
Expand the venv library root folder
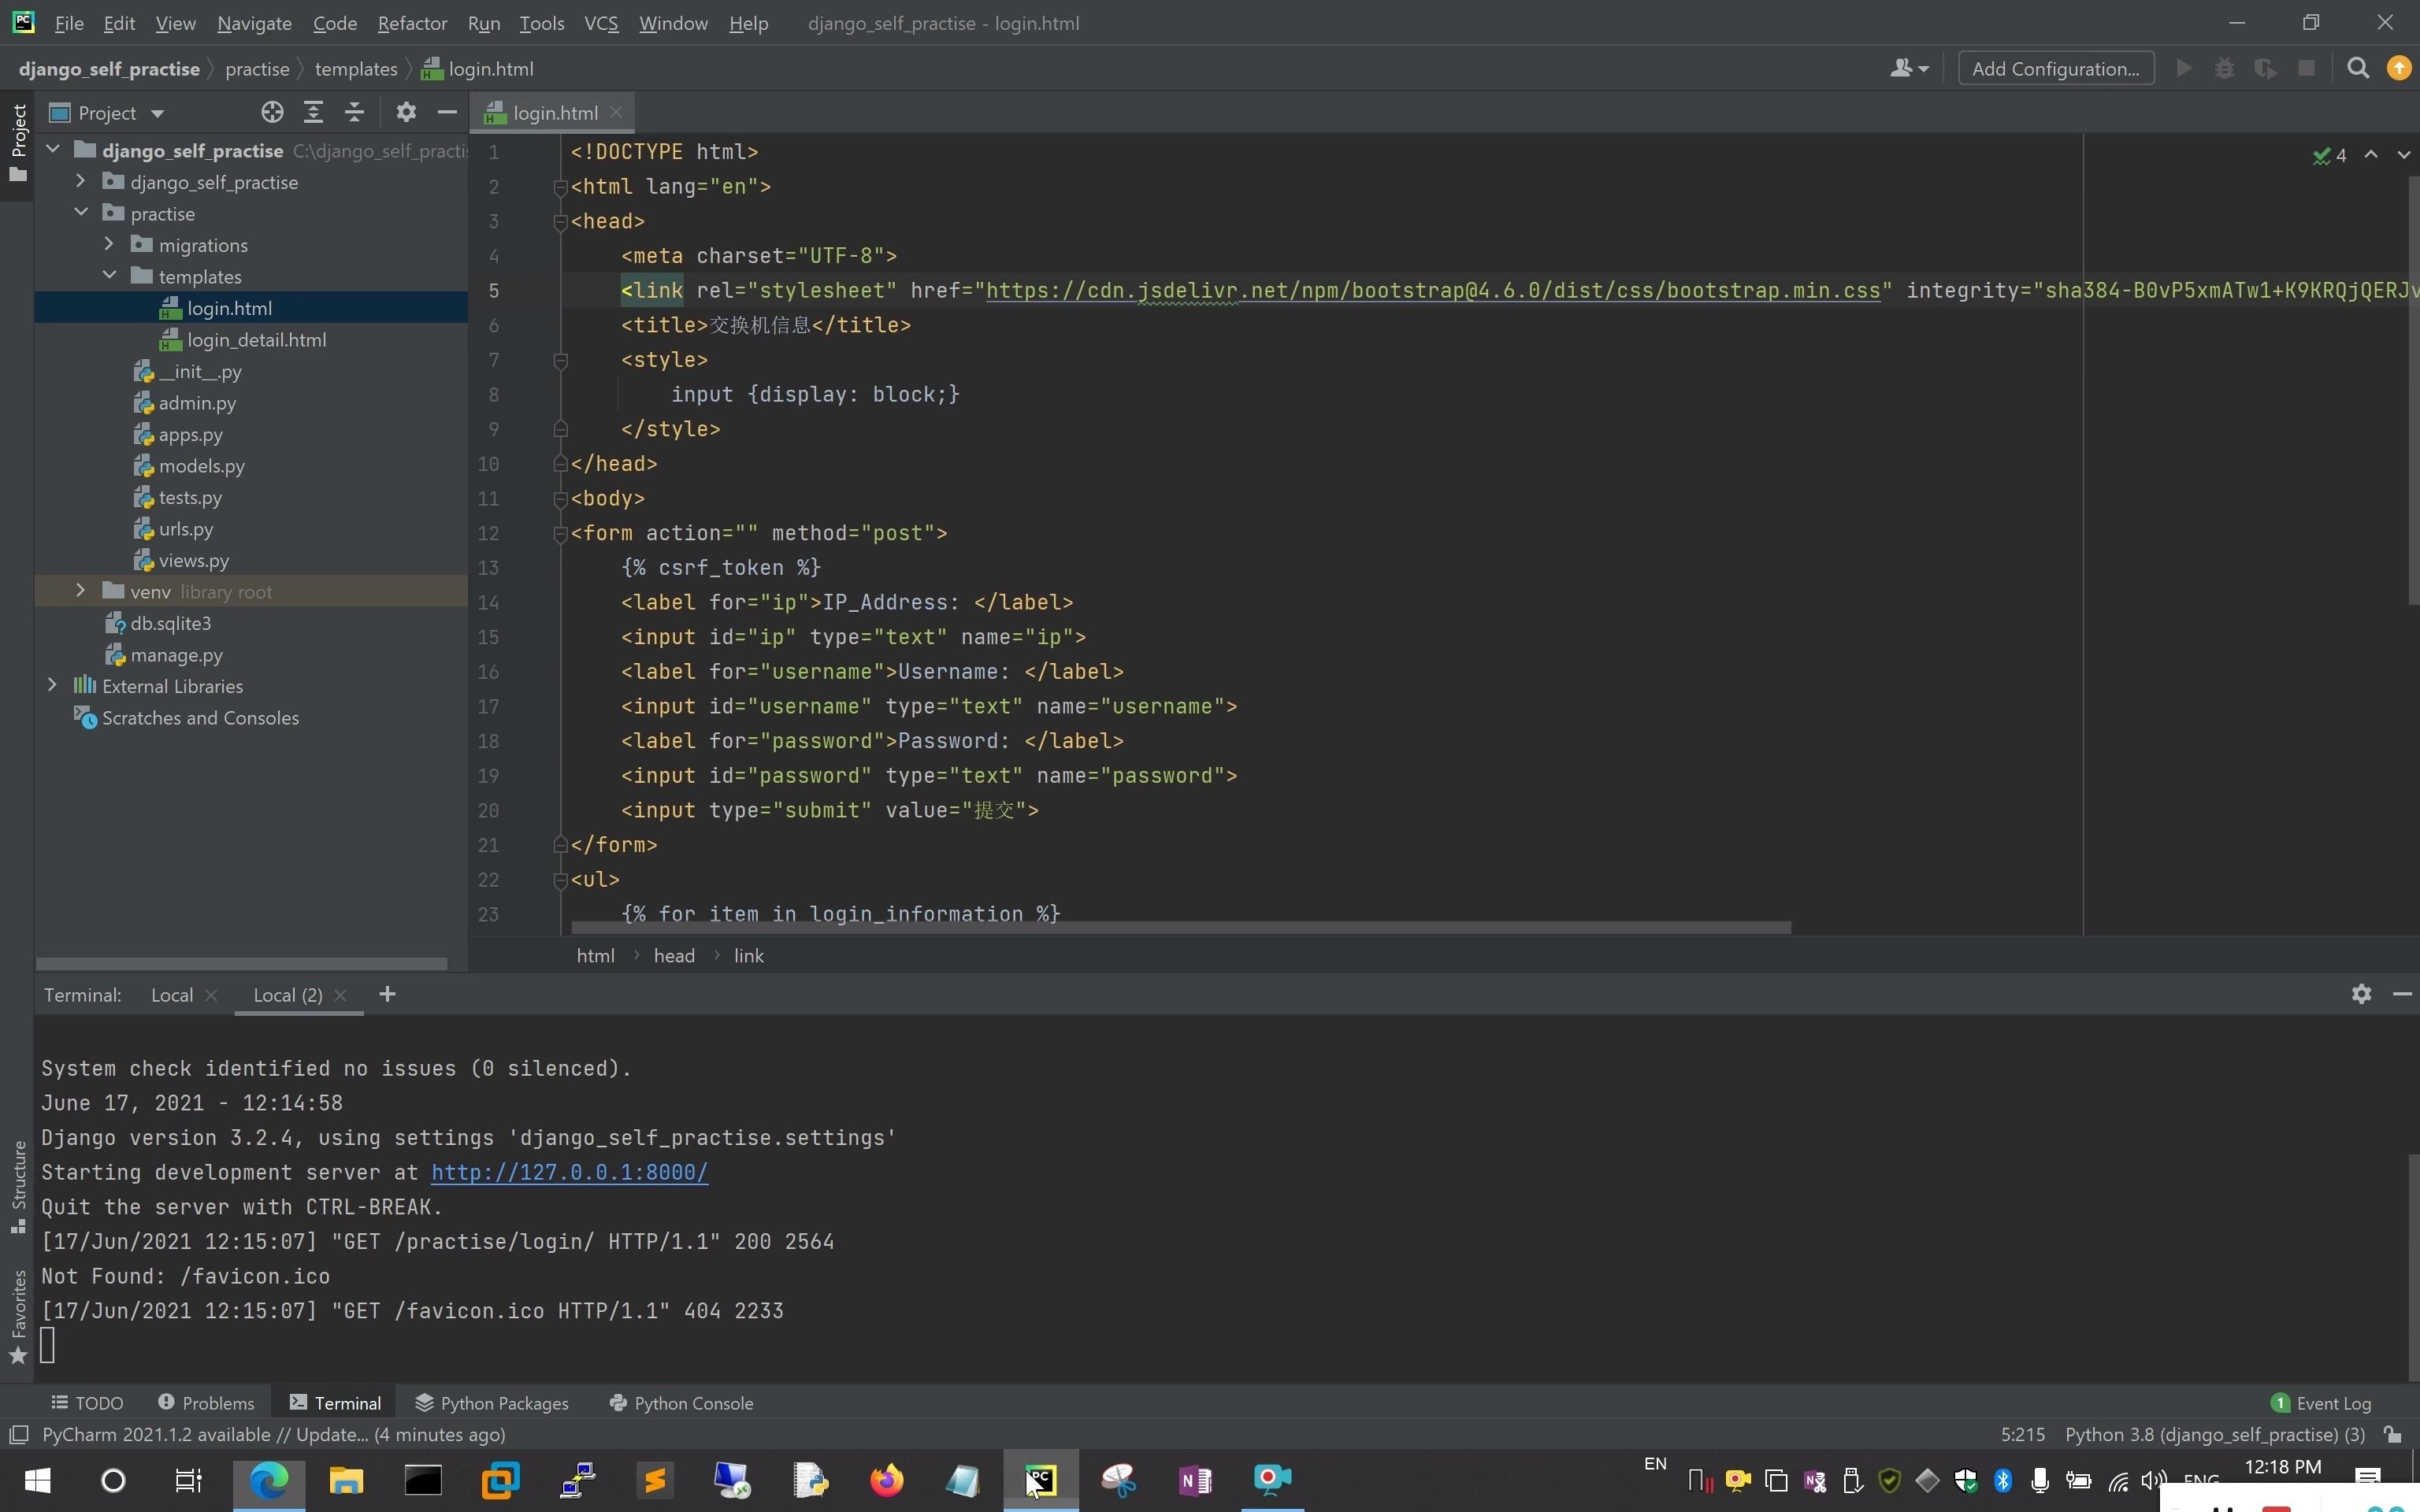pos(76,591)
